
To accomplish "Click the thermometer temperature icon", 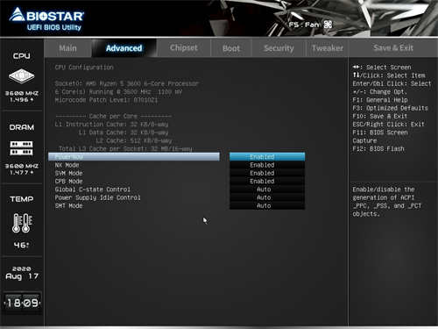I will (22, 223).
